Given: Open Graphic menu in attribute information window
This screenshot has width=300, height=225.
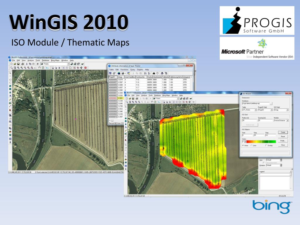Looking at the screenshot, I should click(x=140, y=70).
